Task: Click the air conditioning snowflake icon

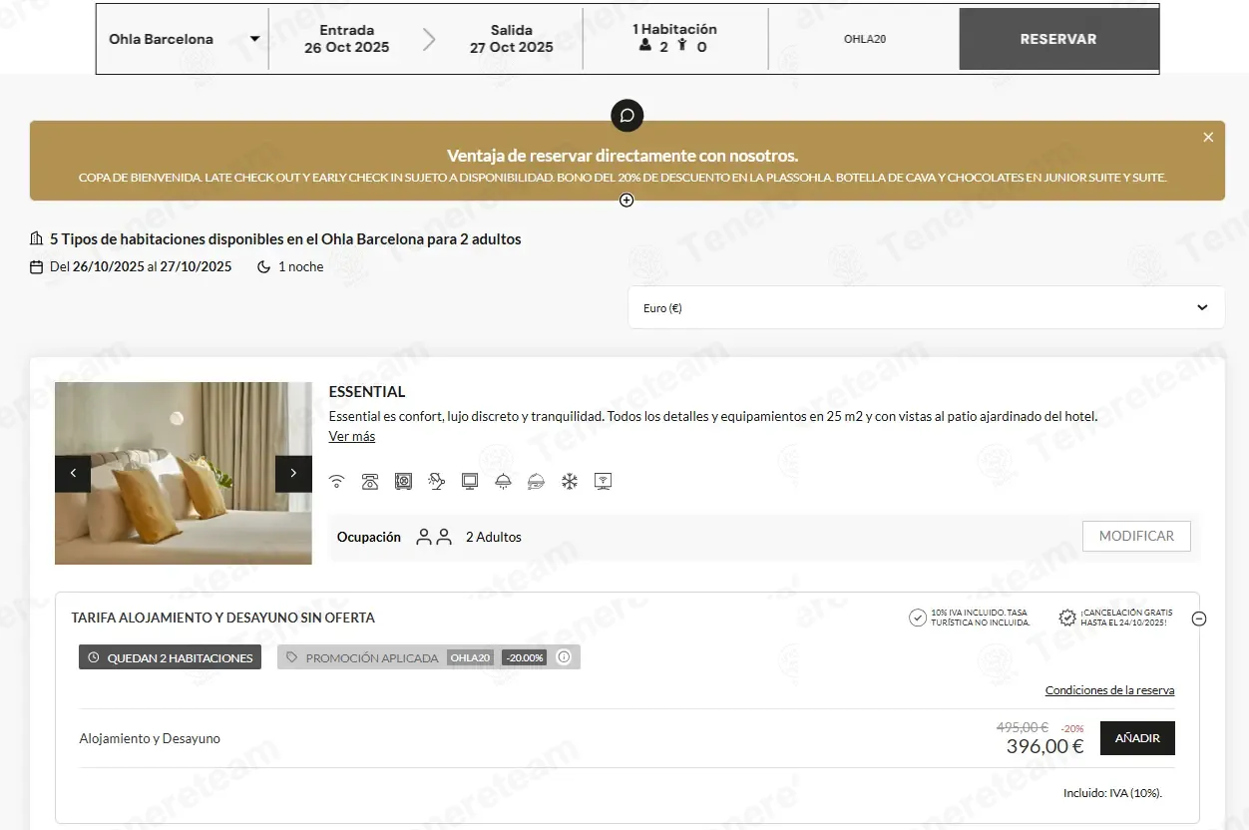Action: (x=570, y=482)
